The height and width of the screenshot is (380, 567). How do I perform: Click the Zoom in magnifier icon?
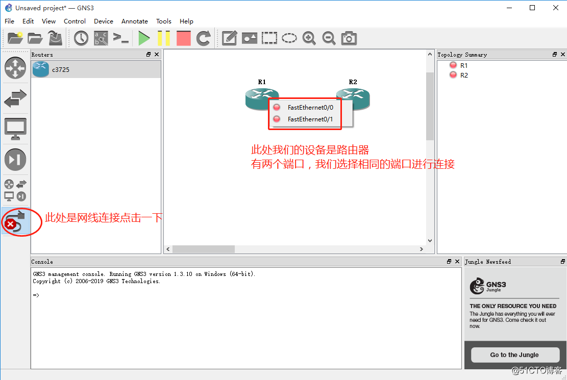pos(309,38)
